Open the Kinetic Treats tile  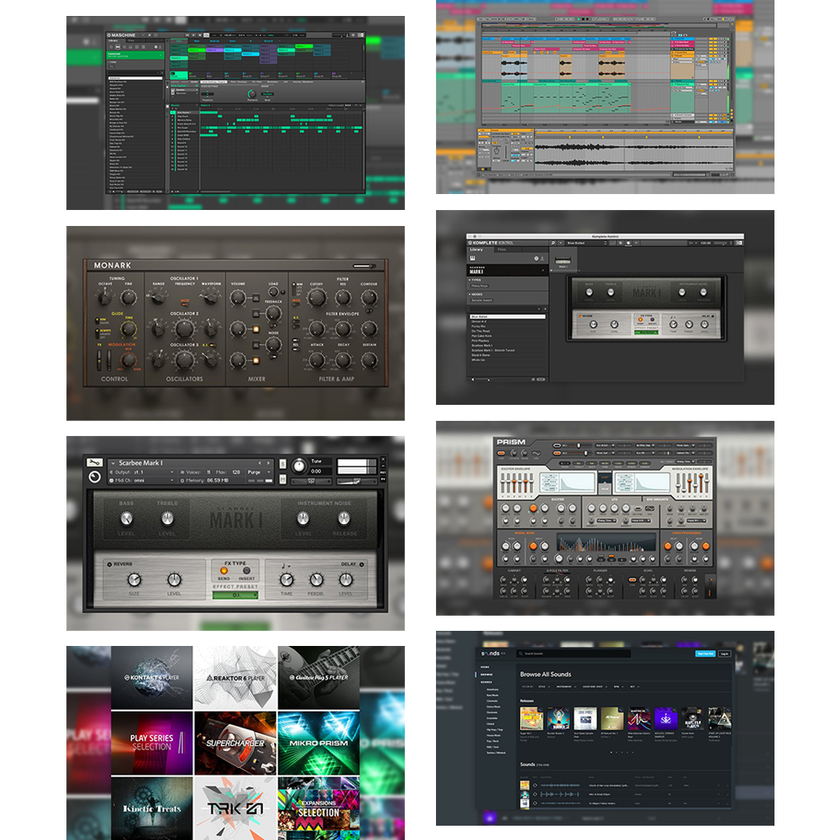coord(151,808)
